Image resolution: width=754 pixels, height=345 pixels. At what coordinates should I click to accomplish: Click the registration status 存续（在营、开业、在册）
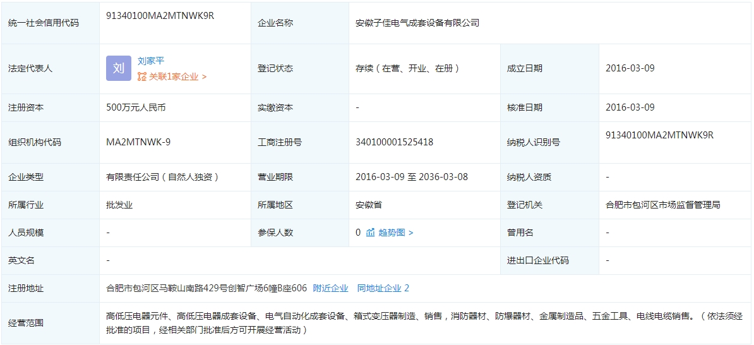407,68
